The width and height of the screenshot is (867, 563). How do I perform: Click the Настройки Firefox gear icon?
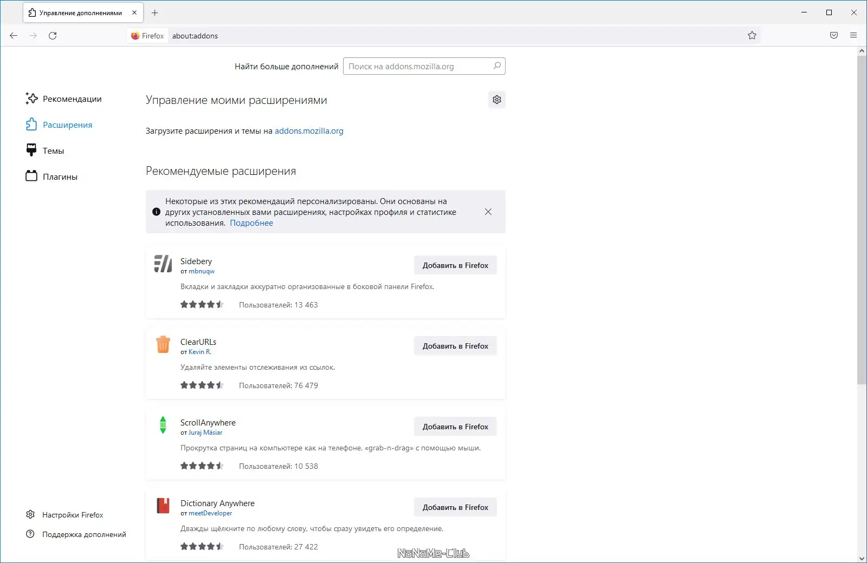(x=30, y=514)
